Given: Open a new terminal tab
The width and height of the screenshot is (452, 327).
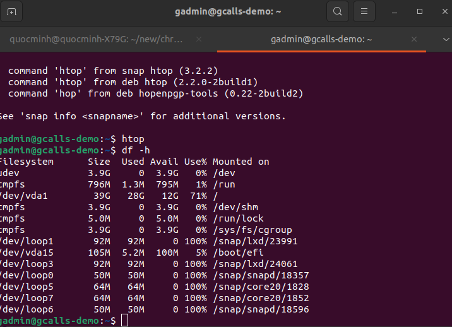Looking at the screenshot, I should point(13,11).
